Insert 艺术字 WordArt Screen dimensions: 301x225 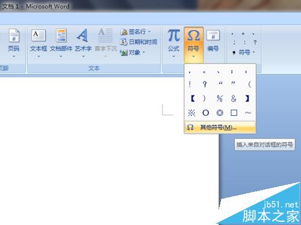pos(83,43)
